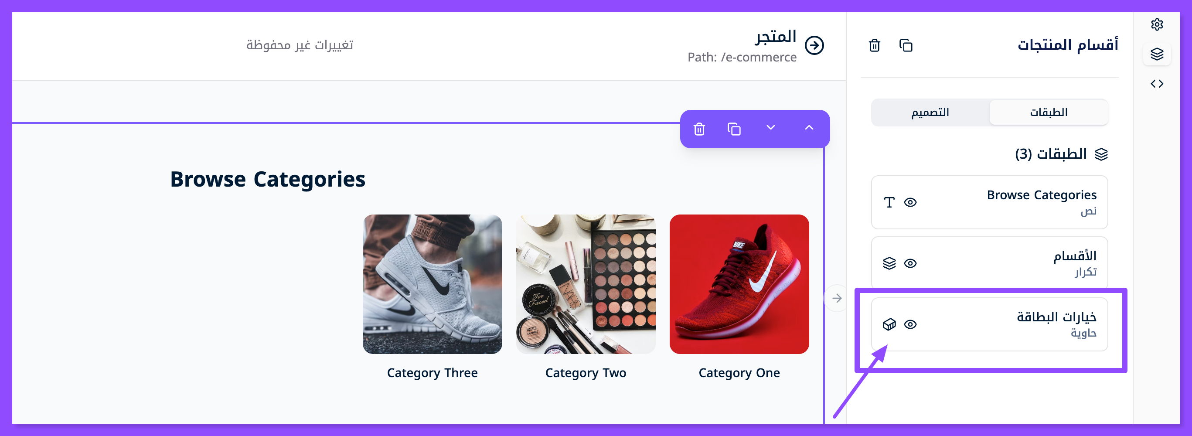Toggle visibility of Browse Categories layer
Screen dimensions: 1192x436
tap(910, 202)
